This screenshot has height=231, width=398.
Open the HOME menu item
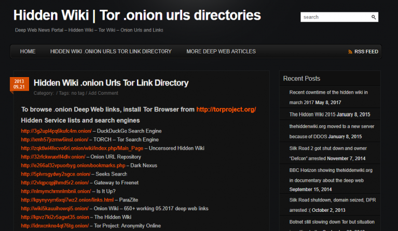pyautogui.click(x=28, y=52)
